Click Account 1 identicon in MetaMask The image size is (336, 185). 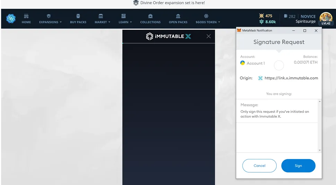click(243, 63)
